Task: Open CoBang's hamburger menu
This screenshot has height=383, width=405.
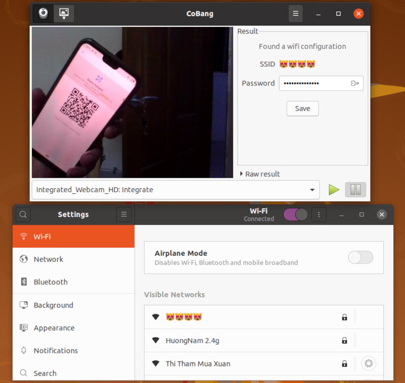Action: click(295, 14)
